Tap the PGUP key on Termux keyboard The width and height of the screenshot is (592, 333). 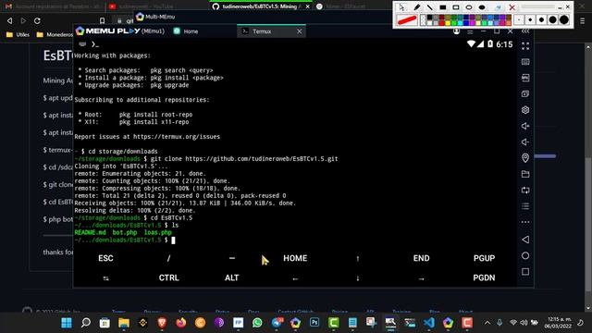click(x=484, y=258)
